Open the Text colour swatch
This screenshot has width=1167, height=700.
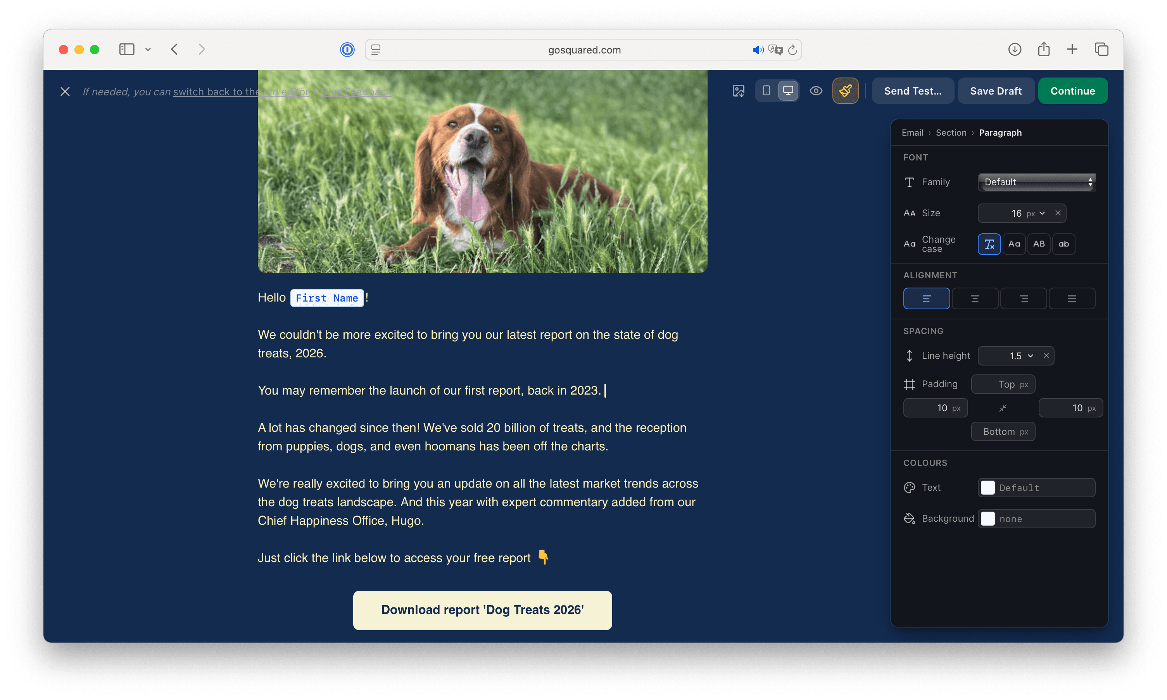988,488
